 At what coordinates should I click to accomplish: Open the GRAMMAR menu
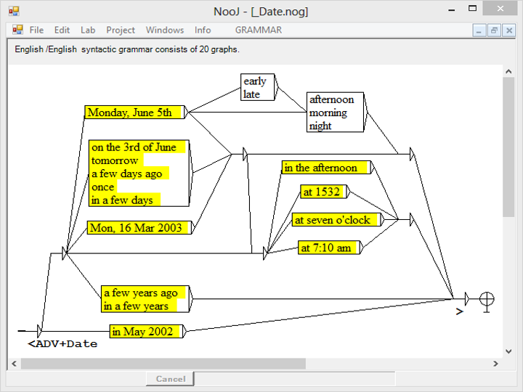pos(258,30)
